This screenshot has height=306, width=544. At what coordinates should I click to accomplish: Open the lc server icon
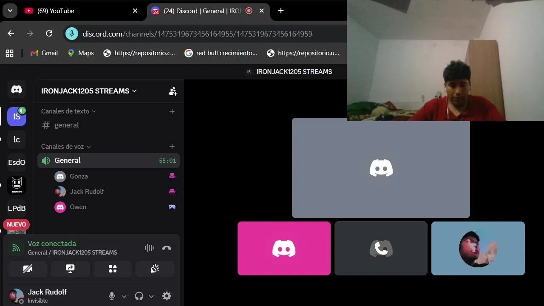17,139
